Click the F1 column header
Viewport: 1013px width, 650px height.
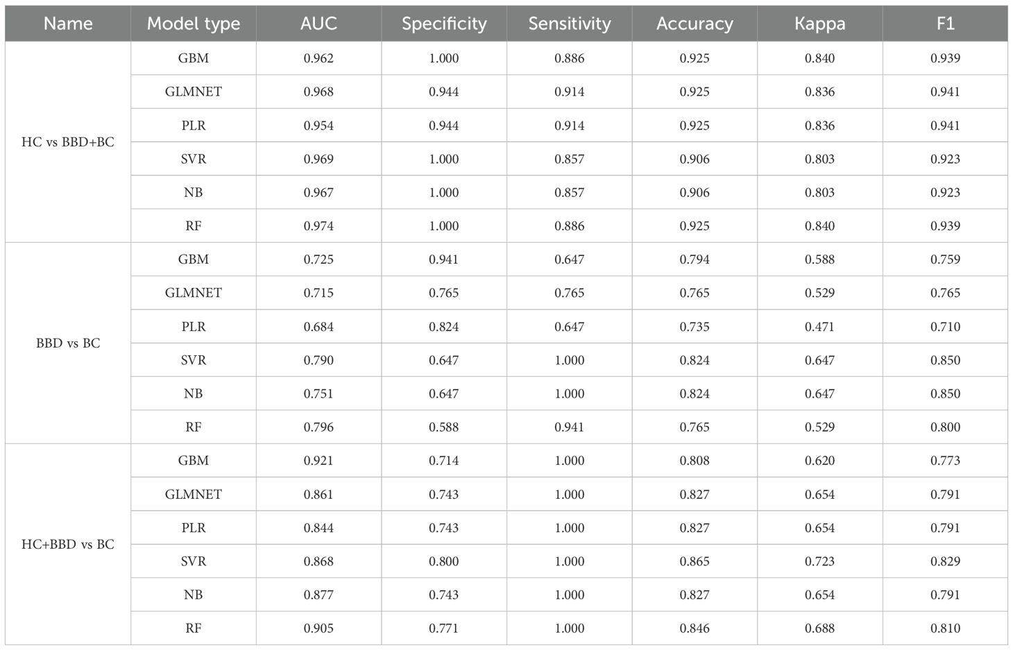[x=945, y=24]
